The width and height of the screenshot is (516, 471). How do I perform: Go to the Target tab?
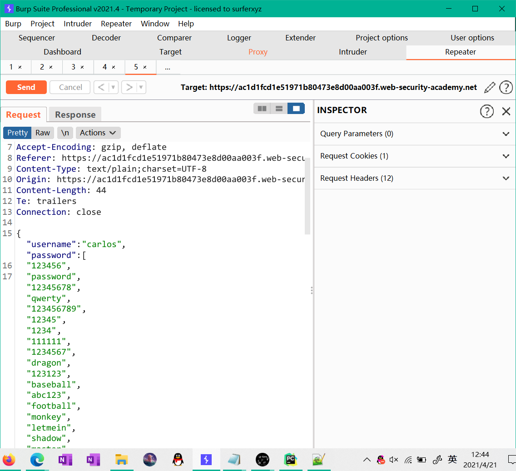click(170, 52)
